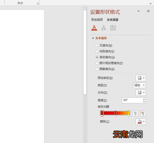The image size is (154, 143).
Task: Click remove gradient stop button
Action: pyautogui.click(x=143, y=113)
